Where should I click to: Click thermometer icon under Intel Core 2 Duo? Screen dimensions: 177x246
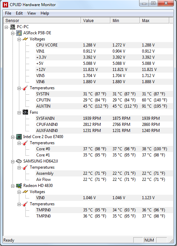point(25,143)
